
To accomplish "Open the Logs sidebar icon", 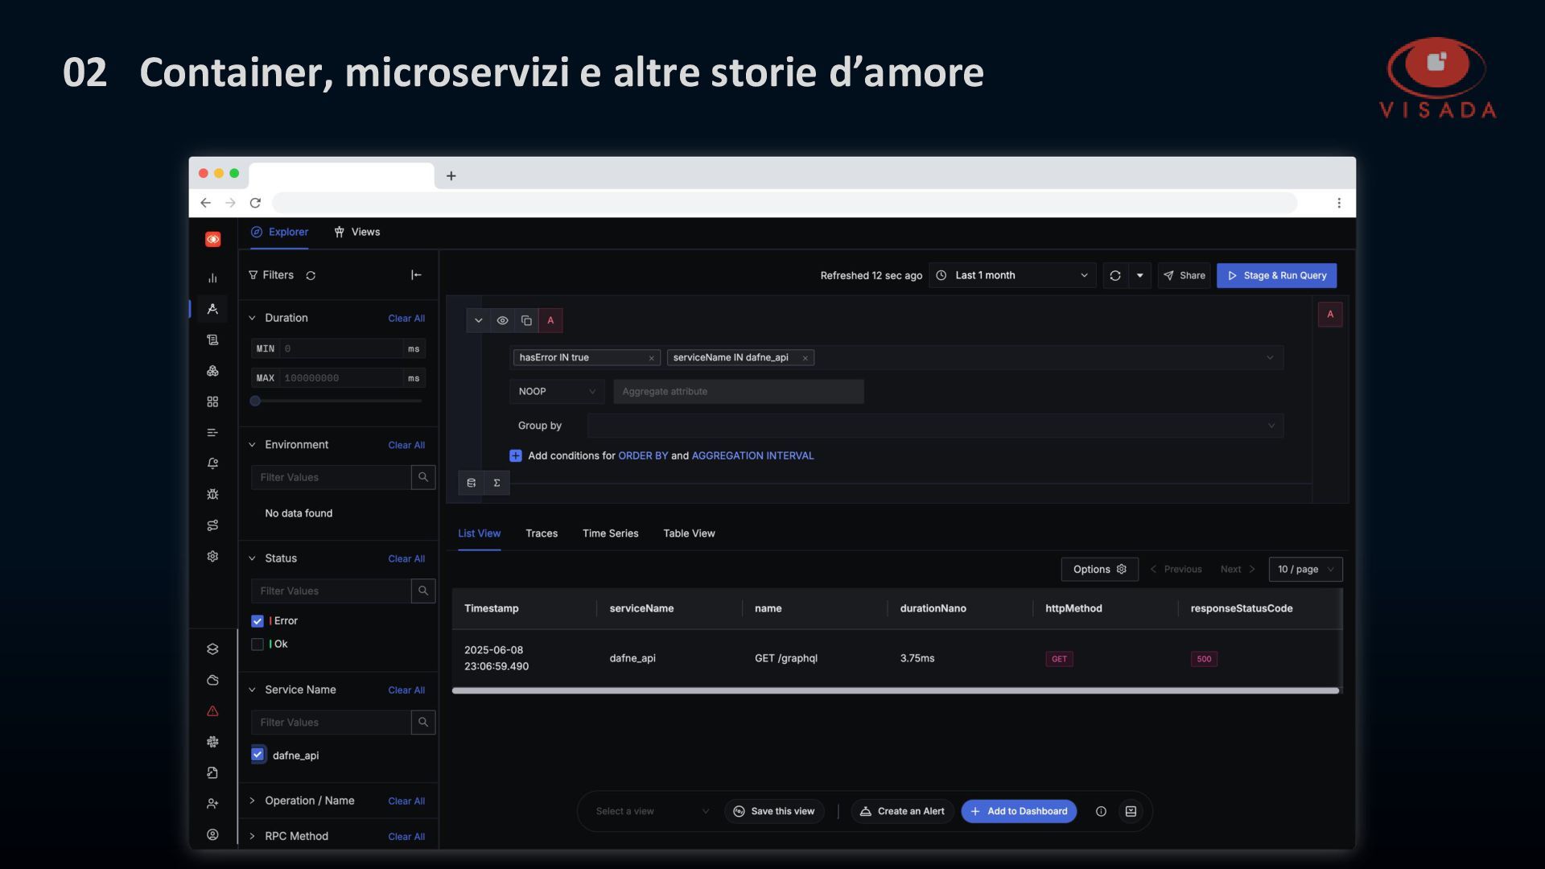I will [212, 340].
